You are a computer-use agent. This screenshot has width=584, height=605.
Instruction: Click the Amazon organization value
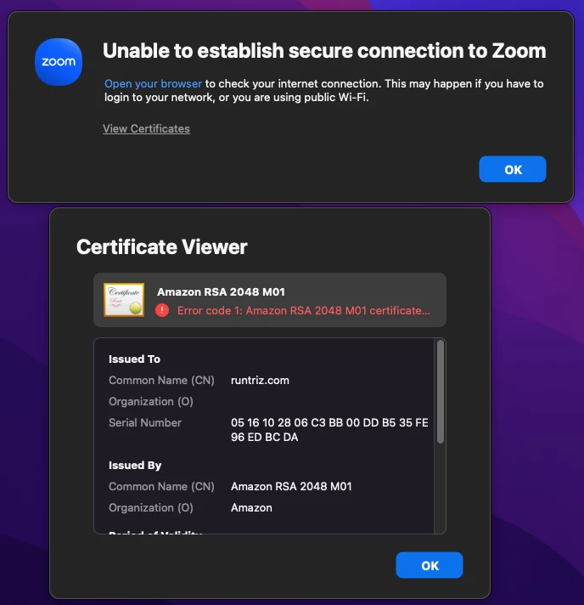point(251,508)
